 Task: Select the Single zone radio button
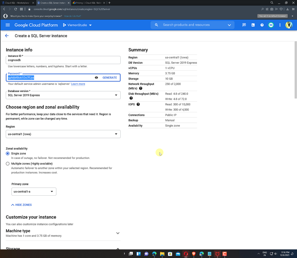(7, 153)
